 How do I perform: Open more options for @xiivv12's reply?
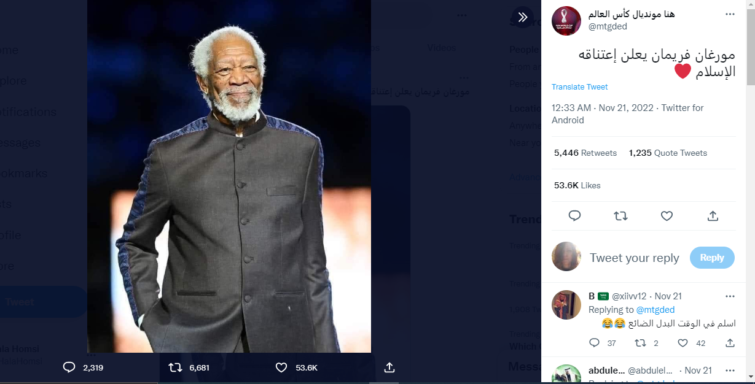(x=729, y=296)
